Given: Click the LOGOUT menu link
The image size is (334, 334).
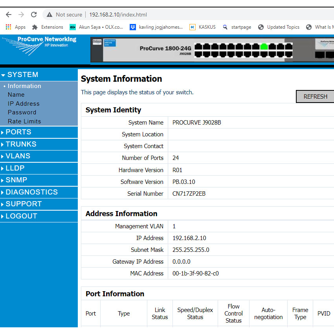Looking at the screenshot, I should point(21,216).
